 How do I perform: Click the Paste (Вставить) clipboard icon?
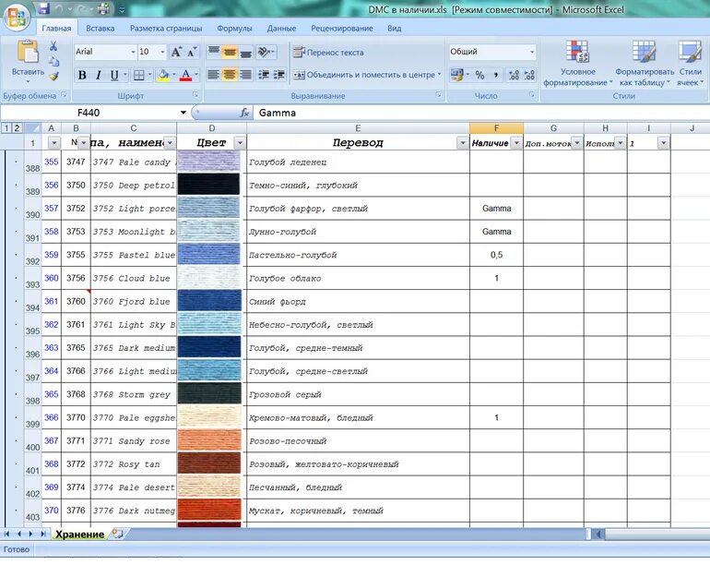(x=28, y=51)
